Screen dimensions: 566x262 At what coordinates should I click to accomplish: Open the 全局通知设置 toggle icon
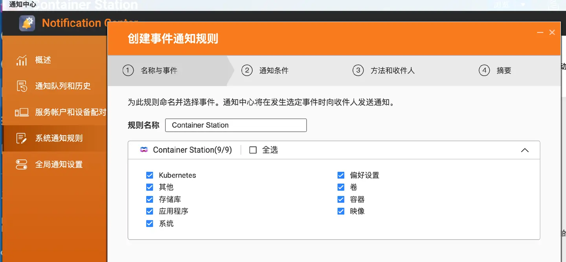(22, 165)
